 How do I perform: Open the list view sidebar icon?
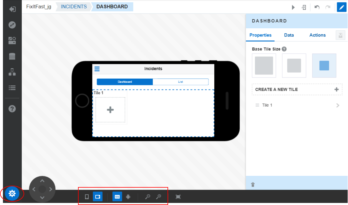click(12, 88)
